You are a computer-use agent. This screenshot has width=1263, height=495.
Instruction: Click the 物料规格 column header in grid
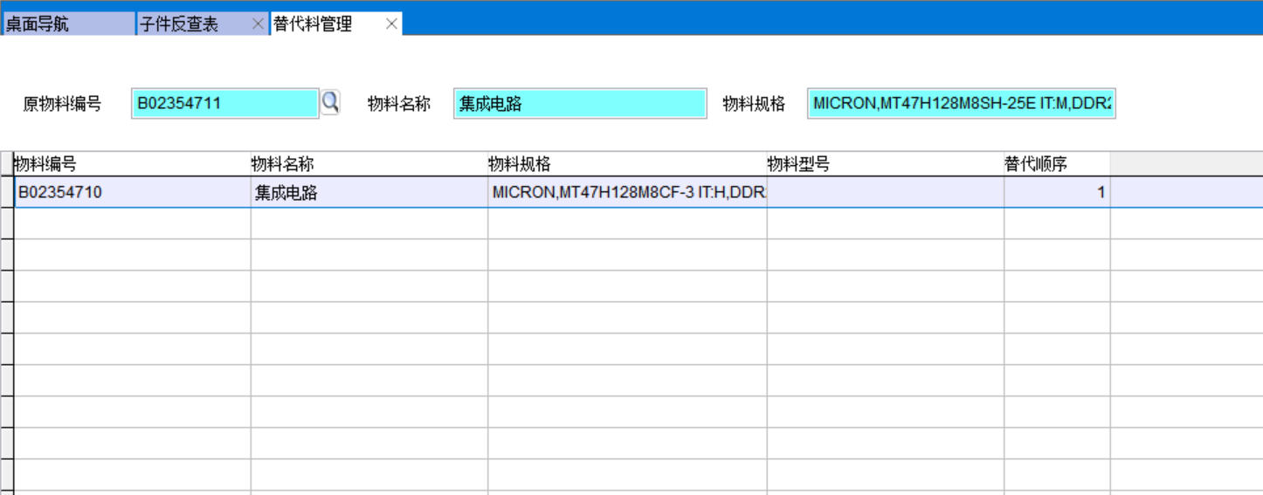coord(626,164)
